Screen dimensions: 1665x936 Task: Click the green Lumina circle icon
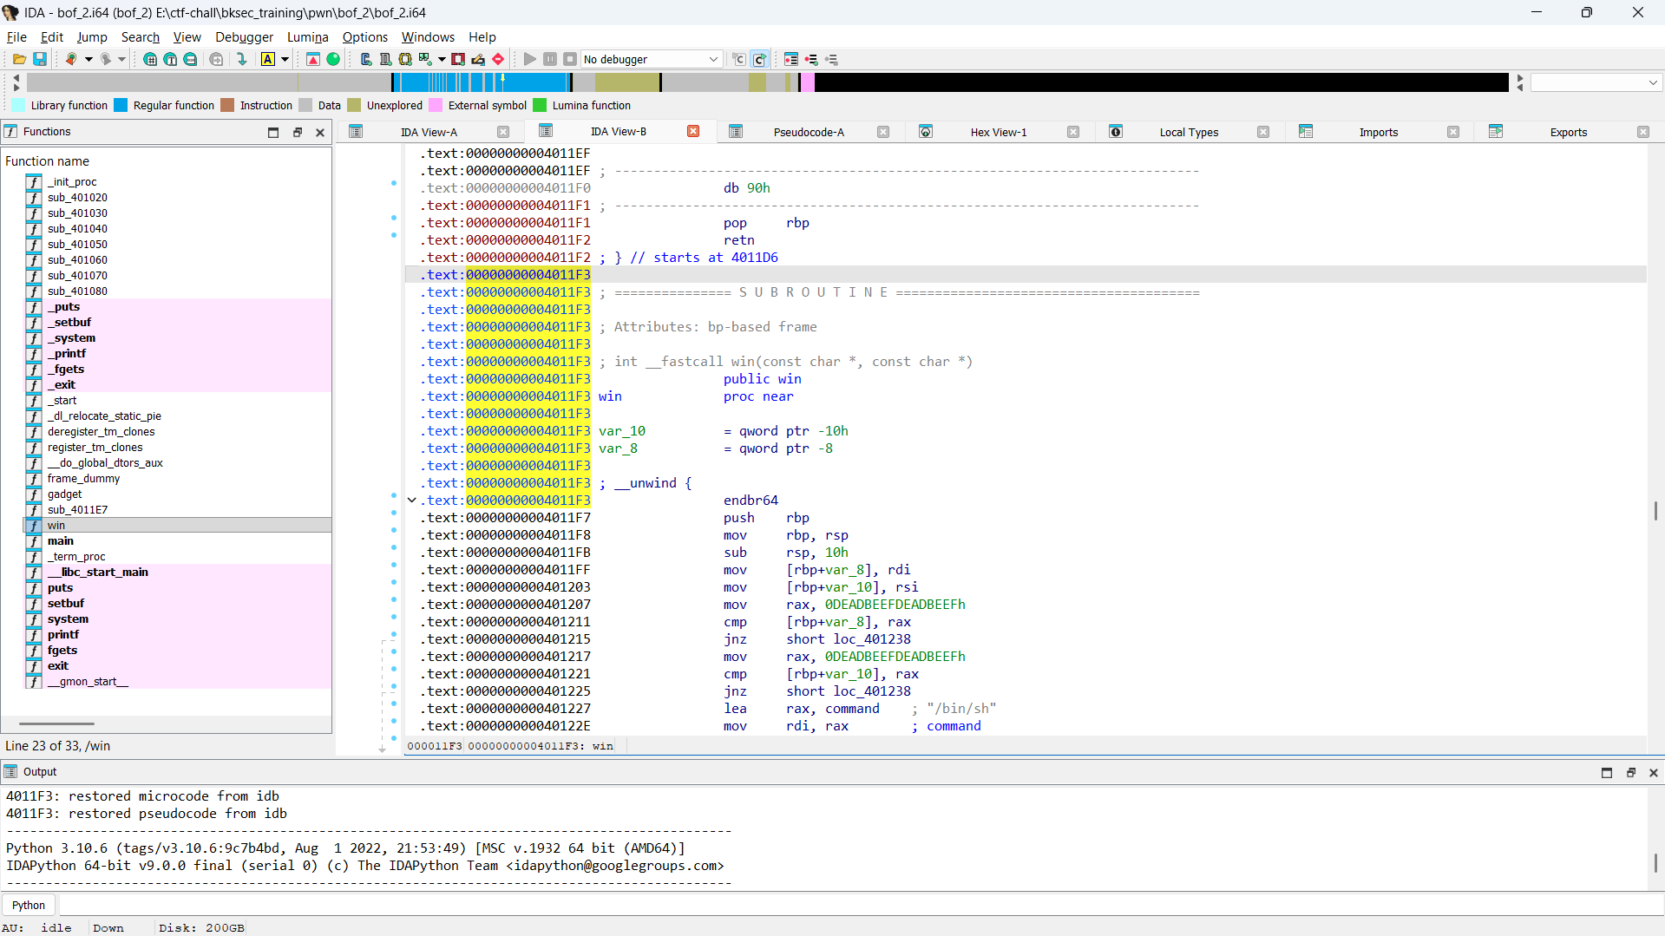pos(333,59)
